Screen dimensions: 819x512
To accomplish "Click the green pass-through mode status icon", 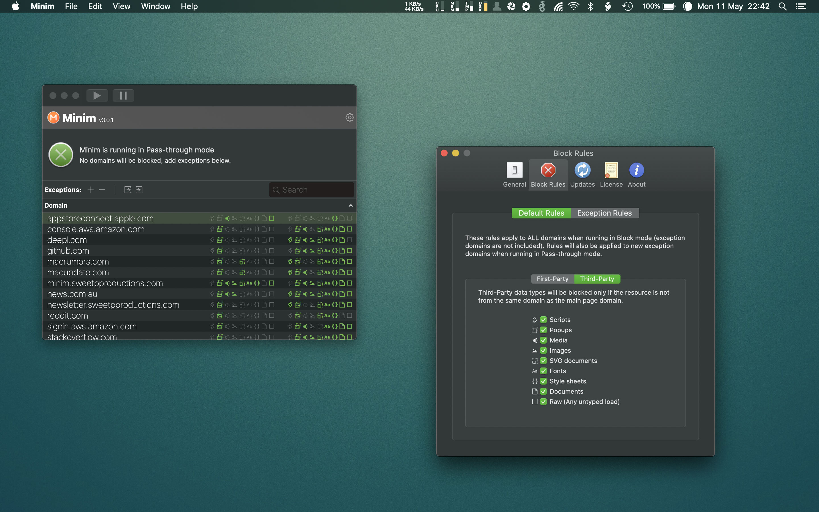I will coord(61,155).
